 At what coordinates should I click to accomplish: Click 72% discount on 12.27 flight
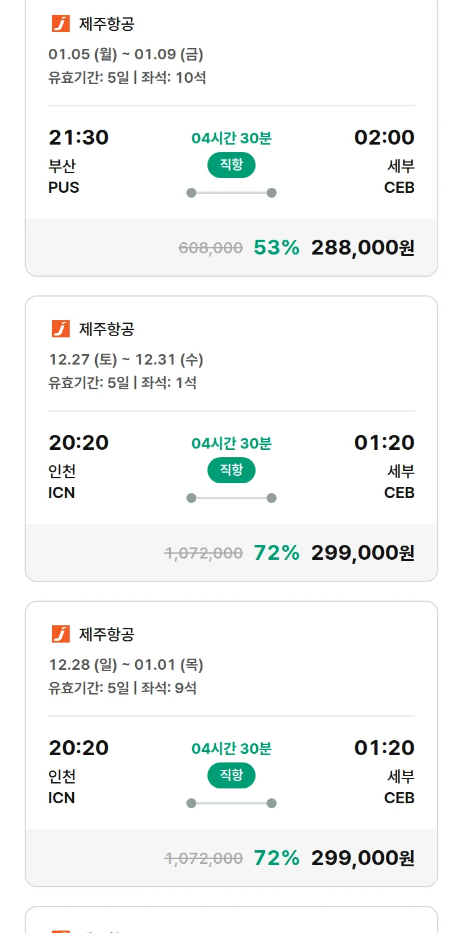[276, 553]
